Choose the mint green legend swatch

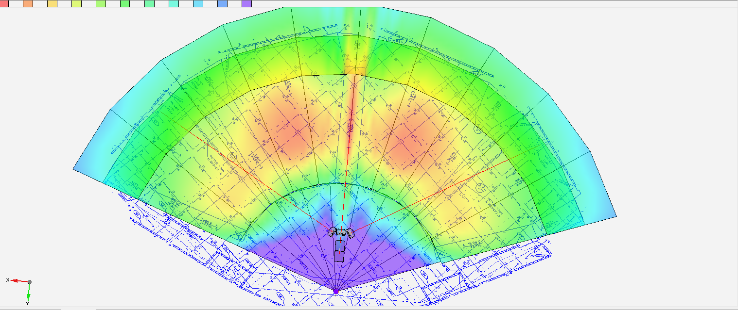coord(149,3)
